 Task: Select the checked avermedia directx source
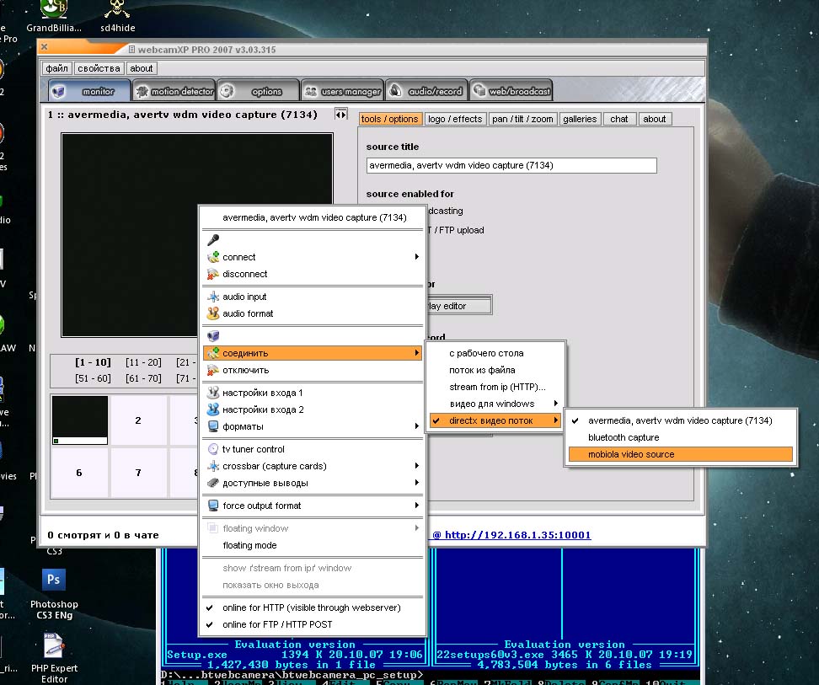coord(680,420)
